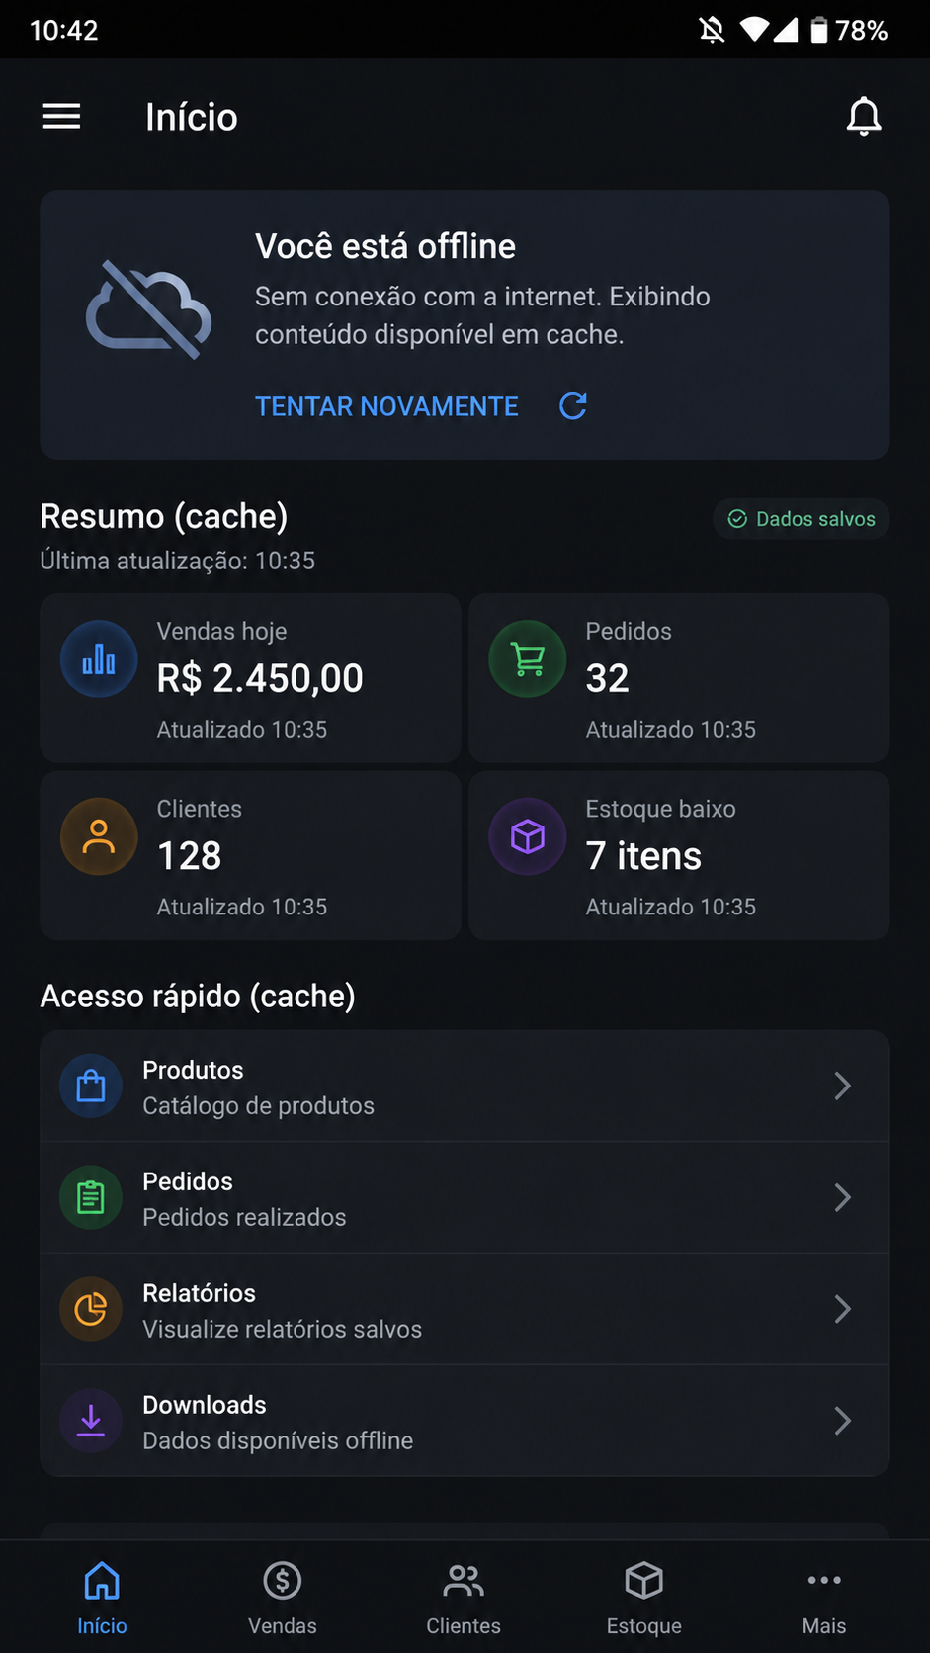Tap the Downloads arrow icon
Screen dimensions: 930x1653
91,1421
